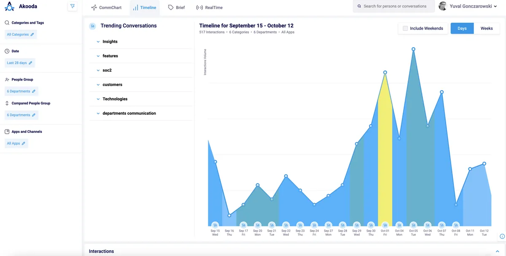The height and width of the screenshot is (256, 506).
Task: Click Yuval Gonczarowski's profile avatar
Action: (x=443, y=6)
